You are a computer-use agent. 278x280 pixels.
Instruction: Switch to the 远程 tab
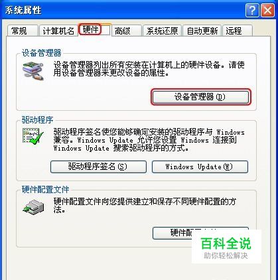click(x=238, y=31)
